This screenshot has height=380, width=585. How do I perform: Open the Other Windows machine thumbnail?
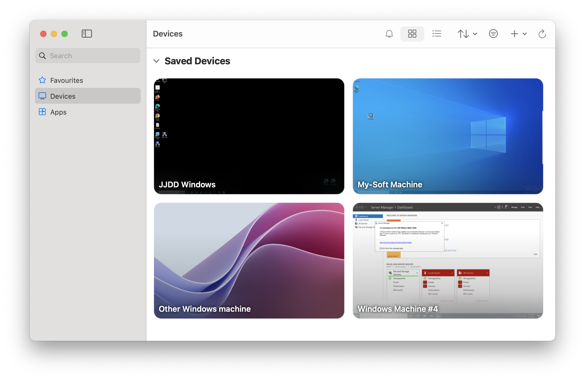coord(249,260)
